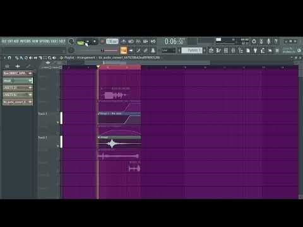Click the 0:06:50 time display
Image resolution: width=303 pixels, height=227 pixels.
pyautogui.click(x=174, y=42)
